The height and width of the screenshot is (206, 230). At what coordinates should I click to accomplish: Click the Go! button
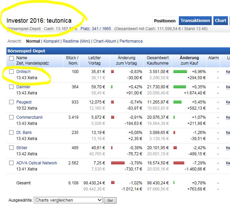coord(110,201)
